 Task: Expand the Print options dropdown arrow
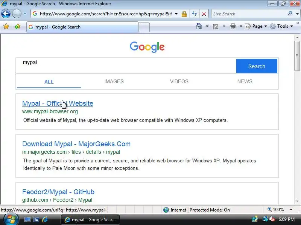coord(241,26)
